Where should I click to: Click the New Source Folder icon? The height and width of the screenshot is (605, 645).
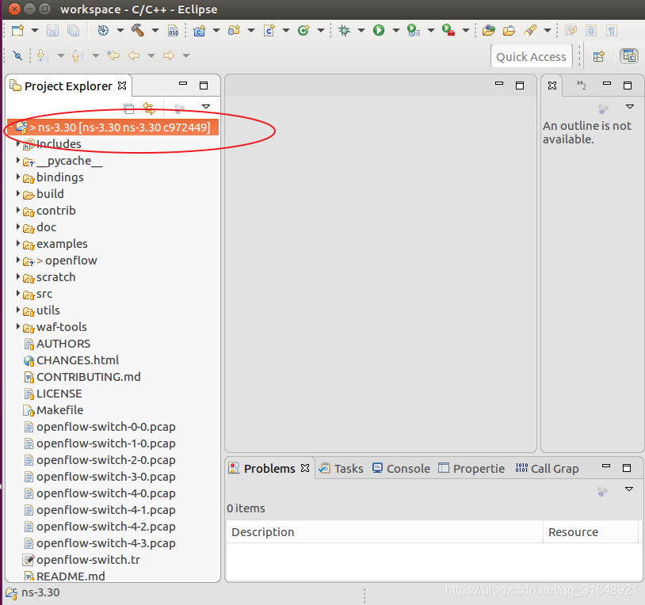tap(234, 30)
